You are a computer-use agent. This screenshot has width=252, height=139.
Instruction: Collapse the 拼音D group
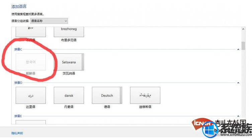(x=238, y=83)
